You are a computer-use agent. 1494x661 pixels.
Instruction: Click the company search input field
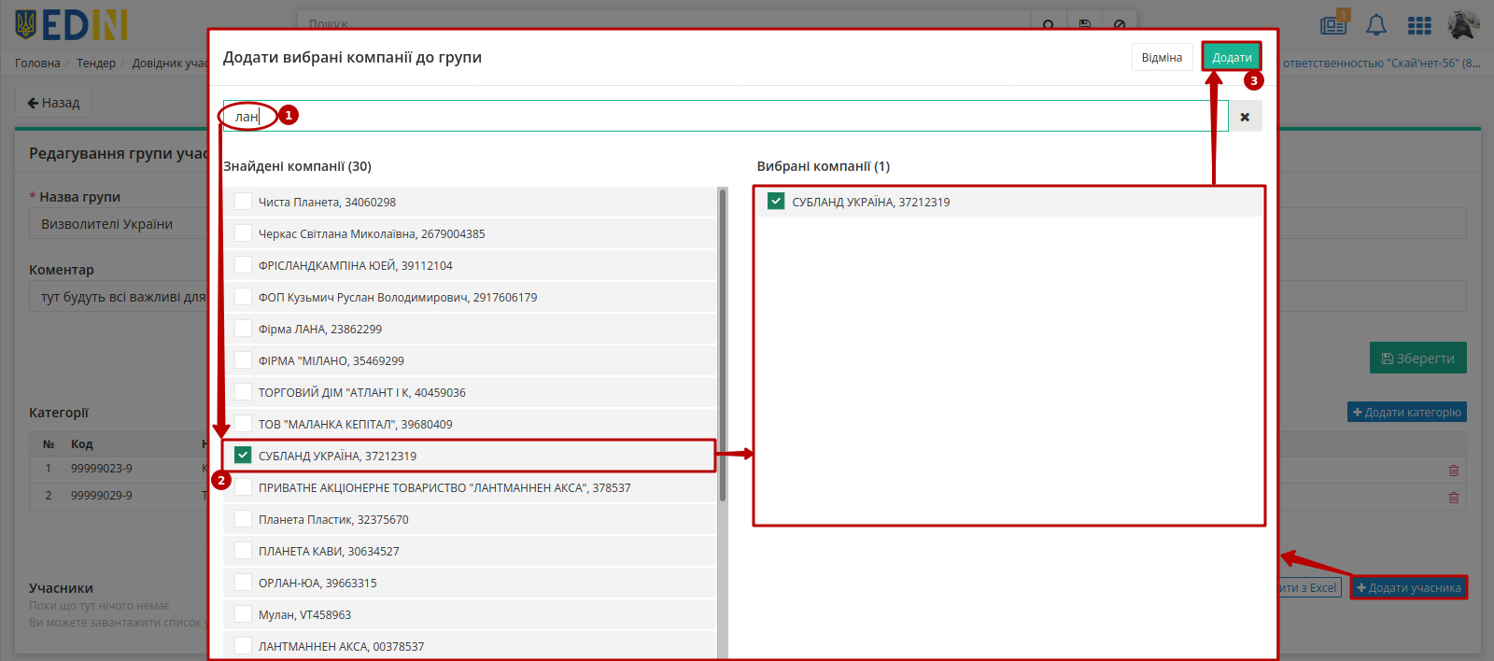(x=726, y=117)
